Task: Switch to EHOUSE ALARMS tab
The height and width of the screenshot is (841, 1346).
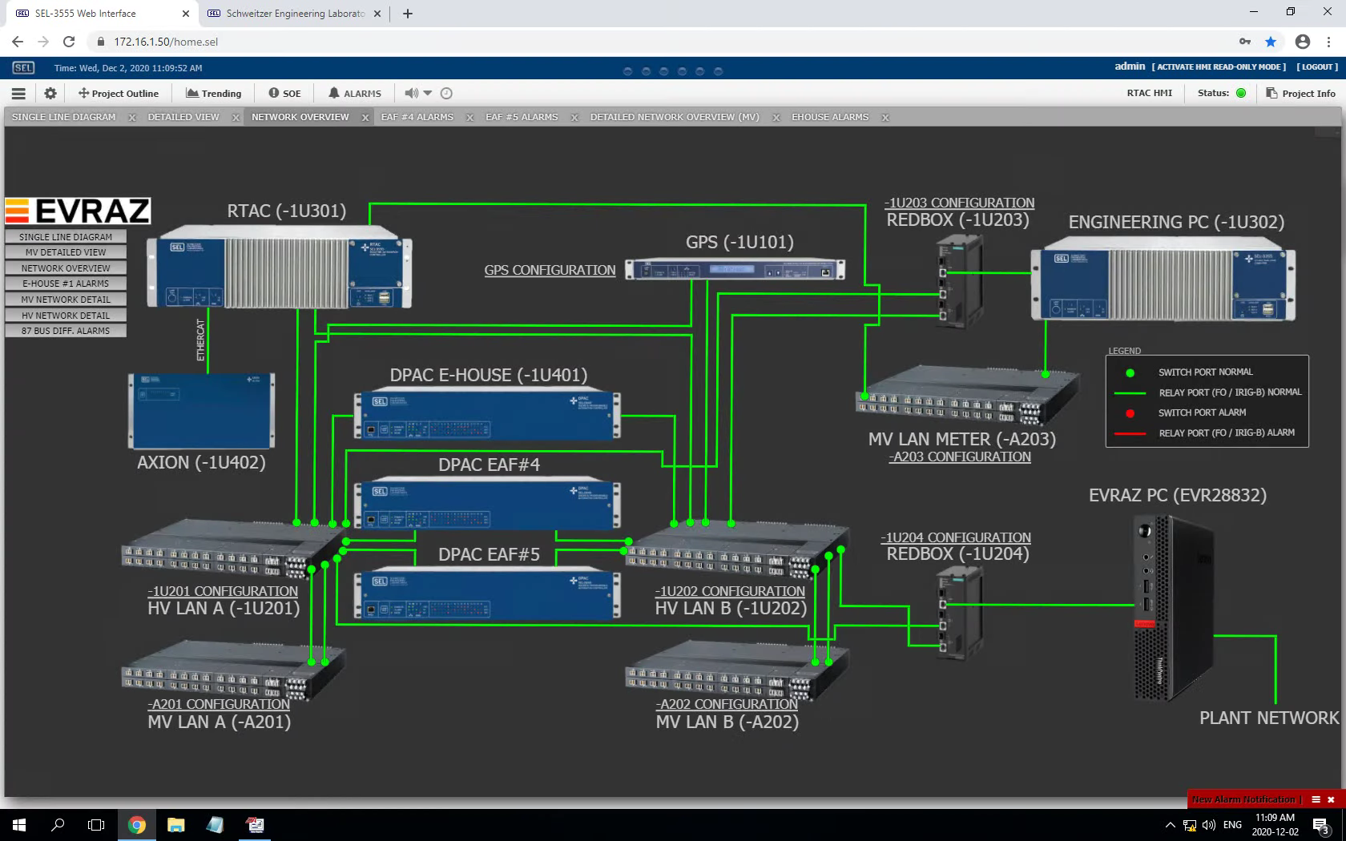Action: coord(830,117)
